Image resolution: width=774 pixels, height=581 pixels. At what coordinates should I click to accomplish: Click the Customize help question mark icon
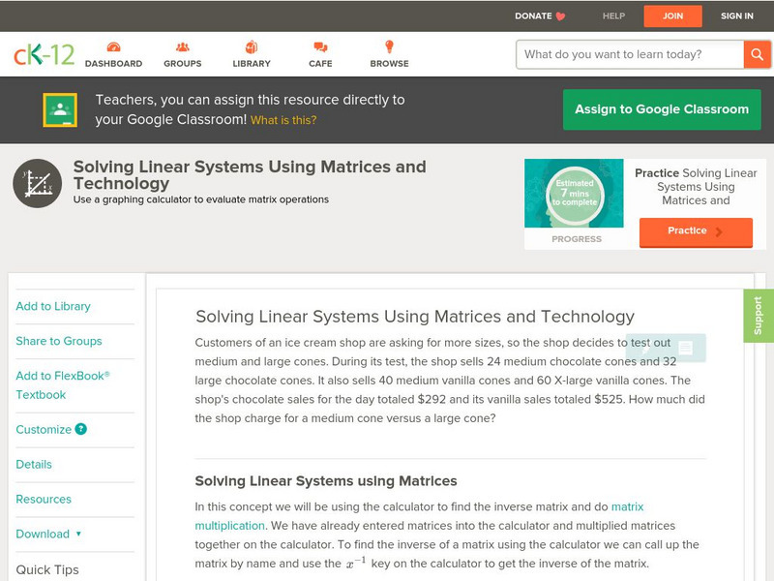click(x=81, y=429)
